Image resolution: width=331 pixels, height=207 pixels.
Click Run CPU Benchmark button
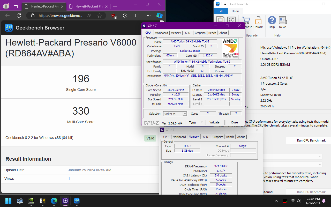(x=311, y=141)
